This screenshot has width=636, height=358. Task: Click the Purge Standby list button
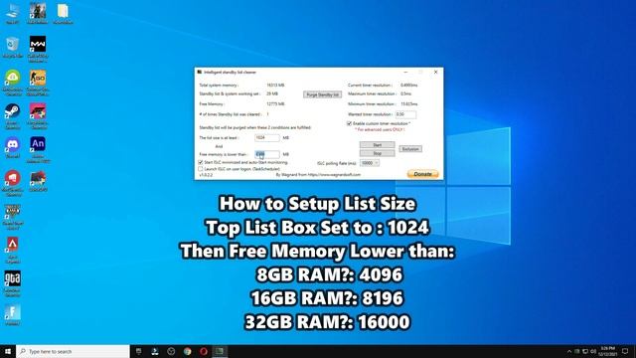point(322,94)
